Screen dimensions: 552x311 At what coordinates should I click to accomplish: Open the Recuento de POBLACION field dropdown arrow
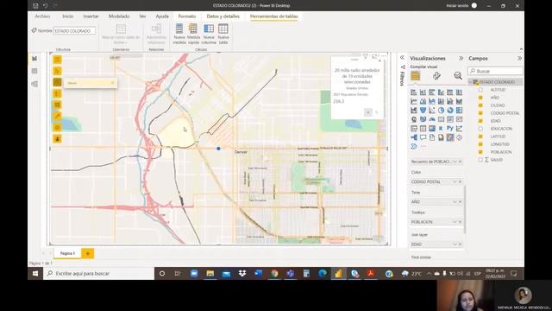pos(455,162)
